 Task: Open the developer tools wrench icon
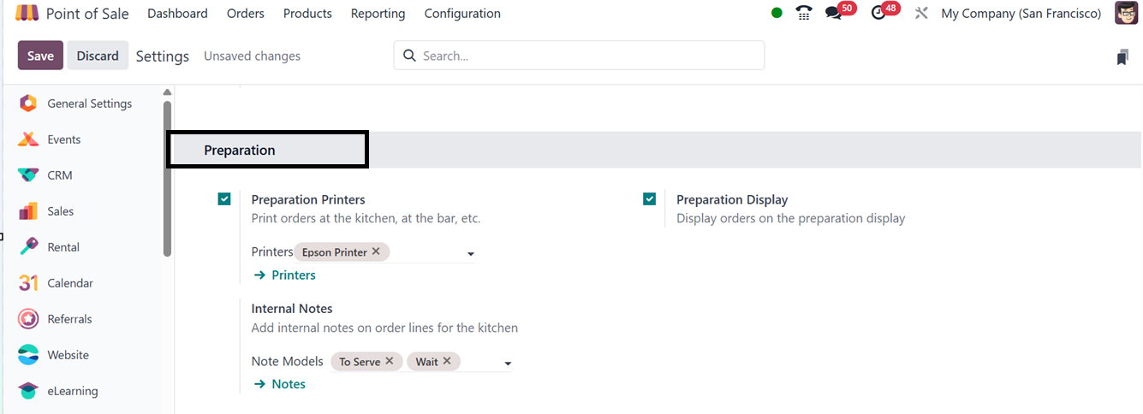point(921,14)
